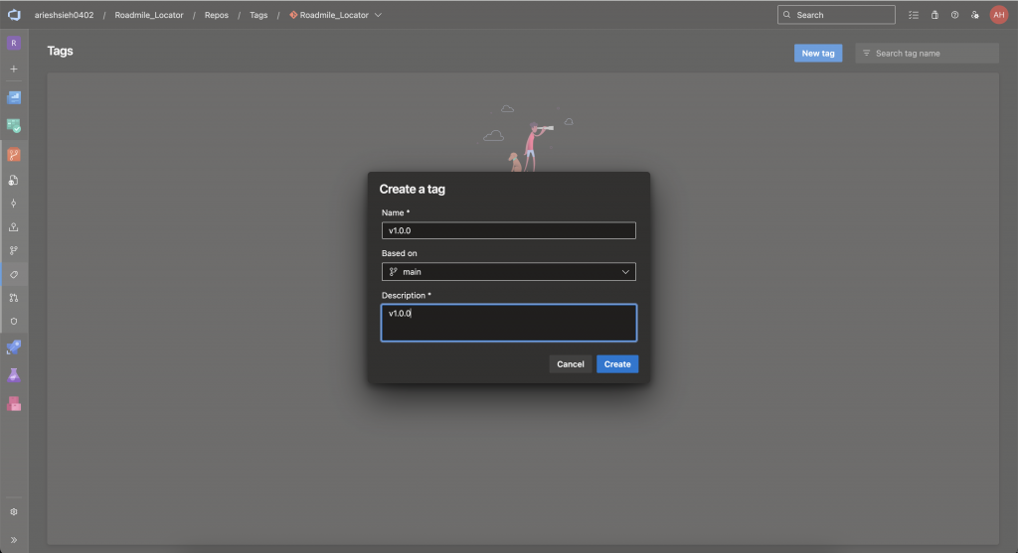
Task: Open the Help question mark icon
Action: click(x=954, y=15)
